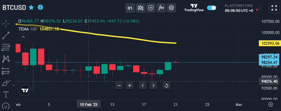Collapse the indicator legend chevron

pos(23,37)
